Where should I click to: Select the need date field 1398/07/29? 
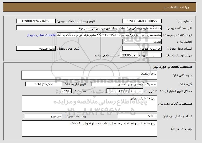click(44, 84)
